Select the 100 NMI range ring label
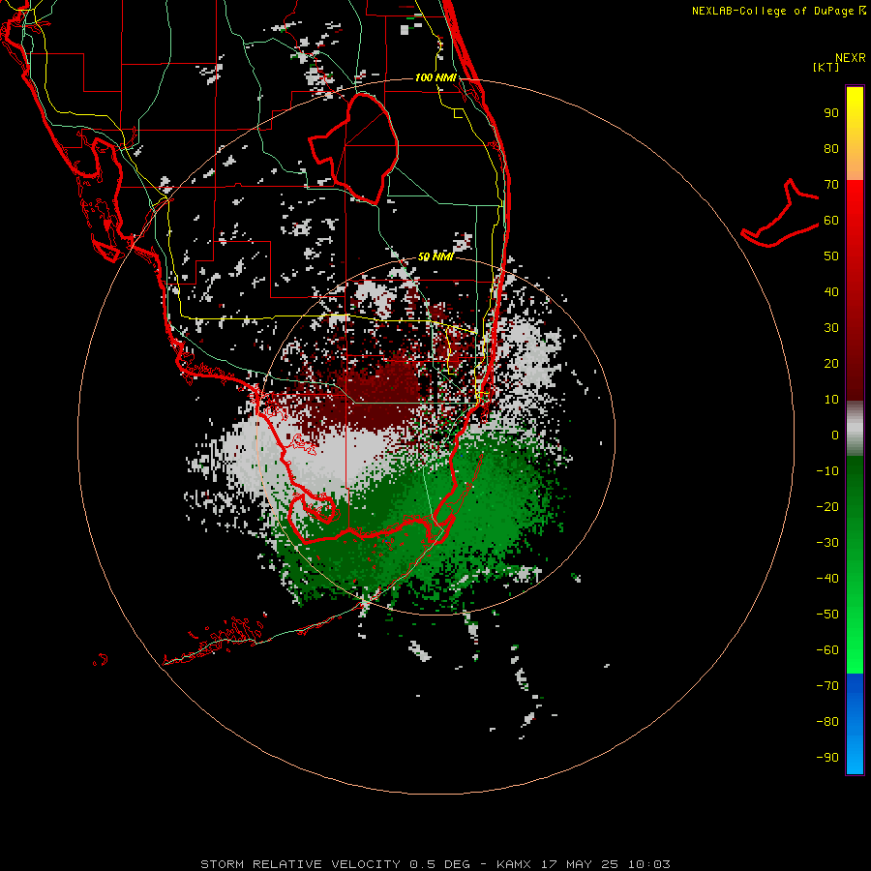Viewport: 871px width, 871px height. [436, 77]
